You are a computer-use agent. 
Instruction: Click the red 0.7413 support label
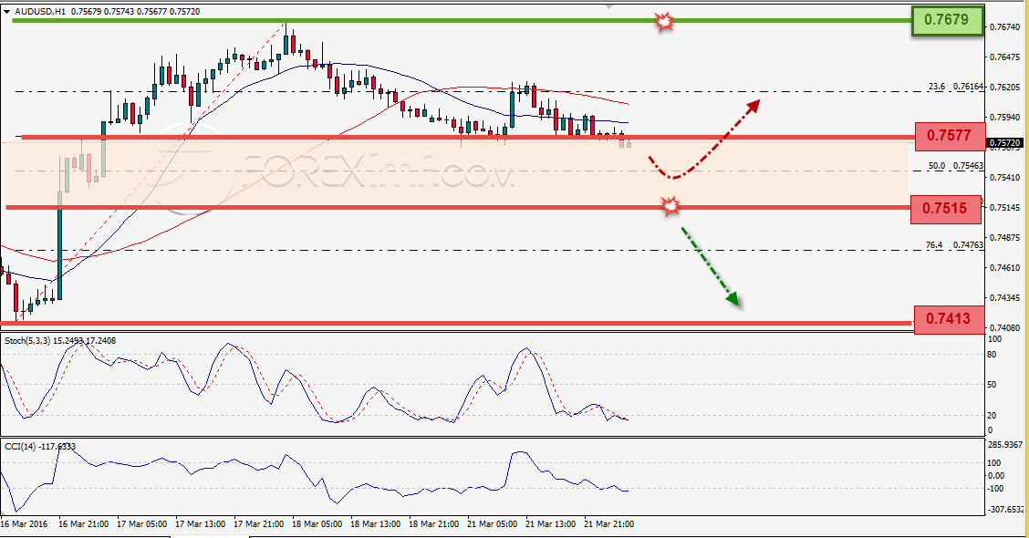point(949,319)
